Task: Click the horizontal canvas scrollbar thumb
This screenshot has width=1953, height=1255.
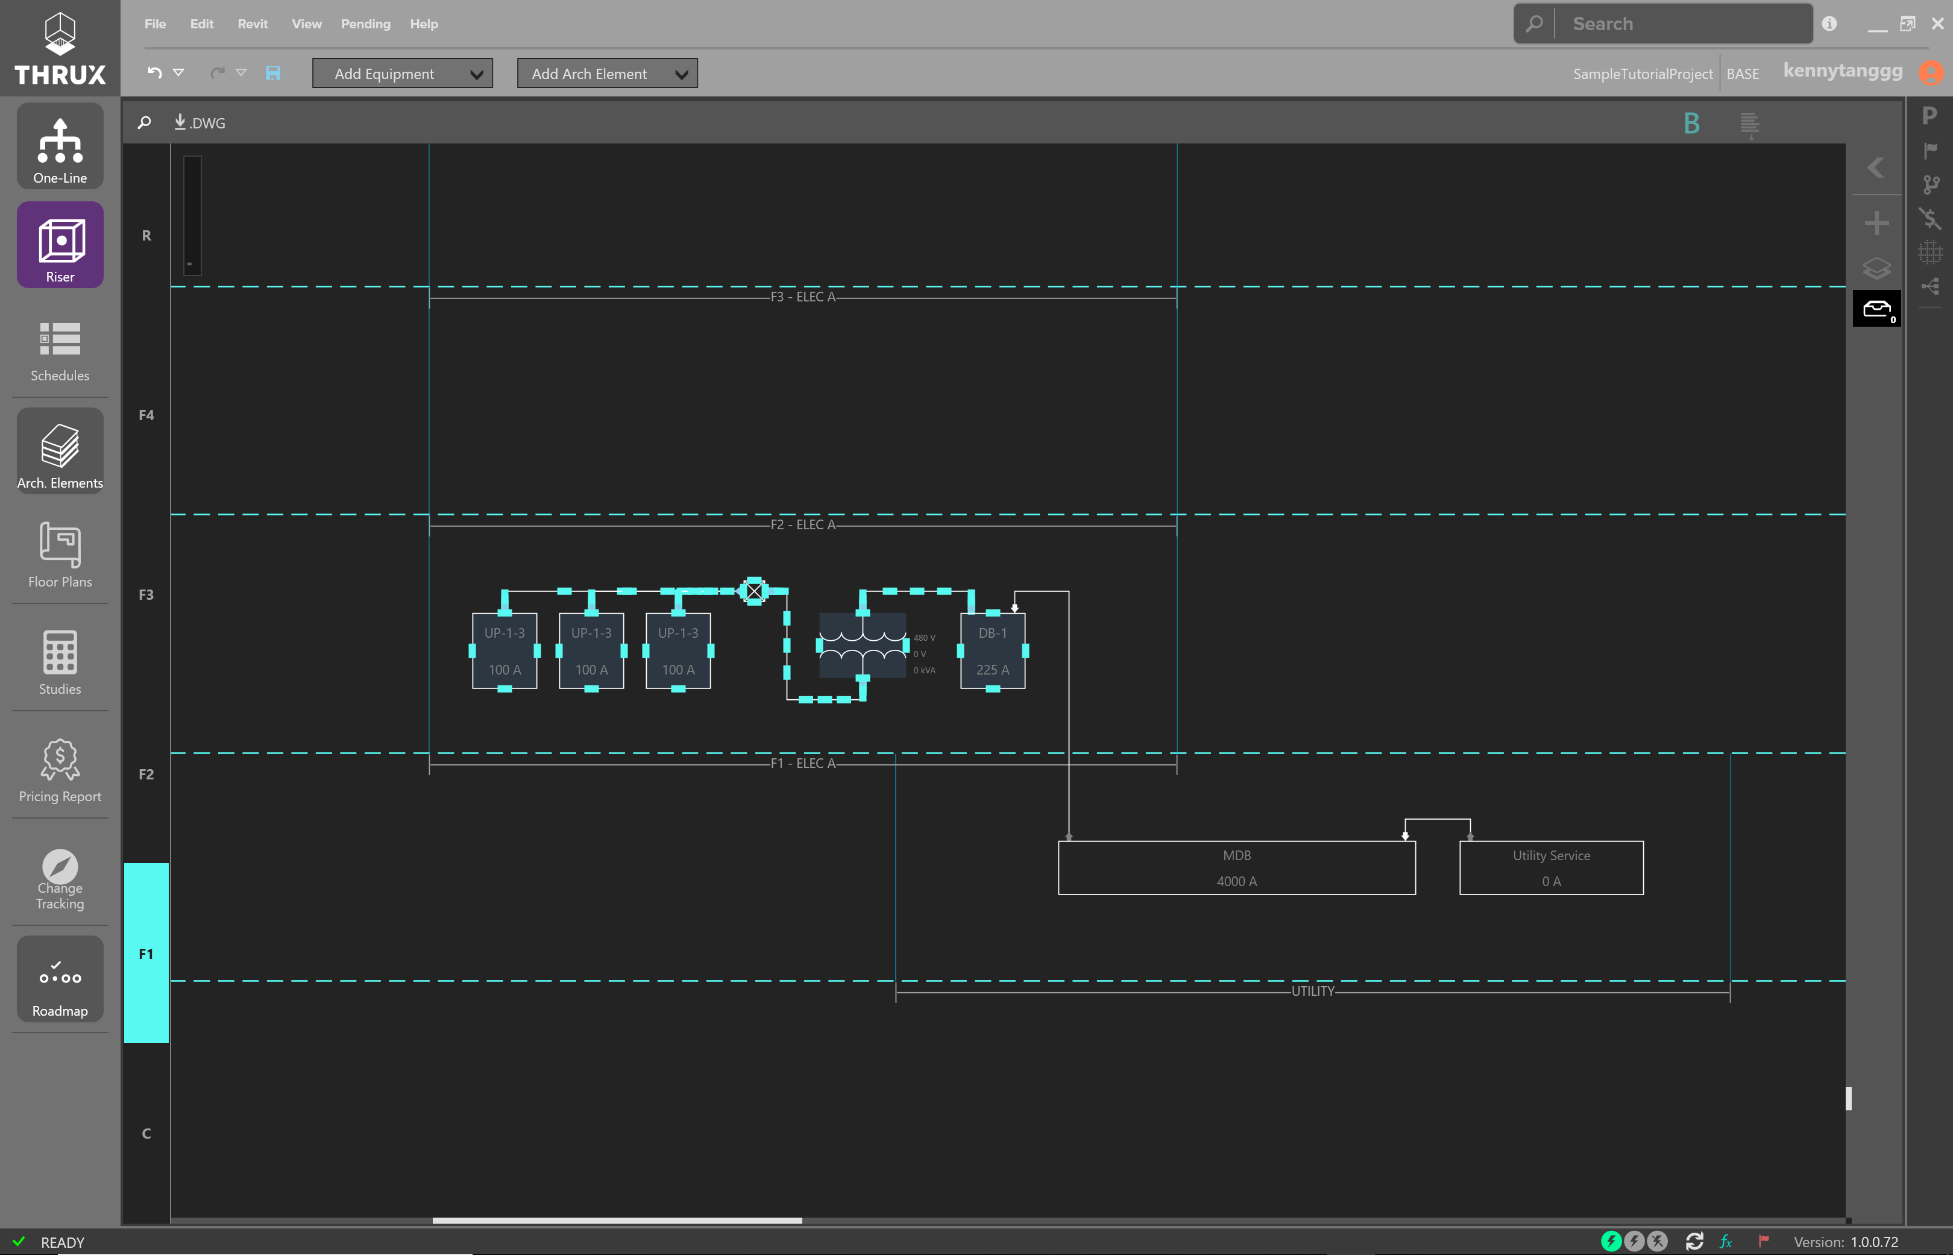Action: pyautogui.click(x=617, y=1221)
